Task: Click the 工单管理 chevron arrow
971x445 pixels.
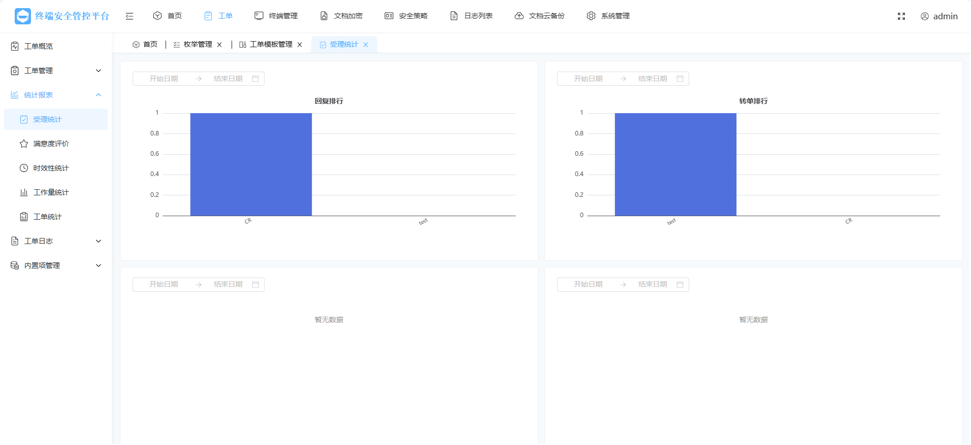Action: (99, 71)
